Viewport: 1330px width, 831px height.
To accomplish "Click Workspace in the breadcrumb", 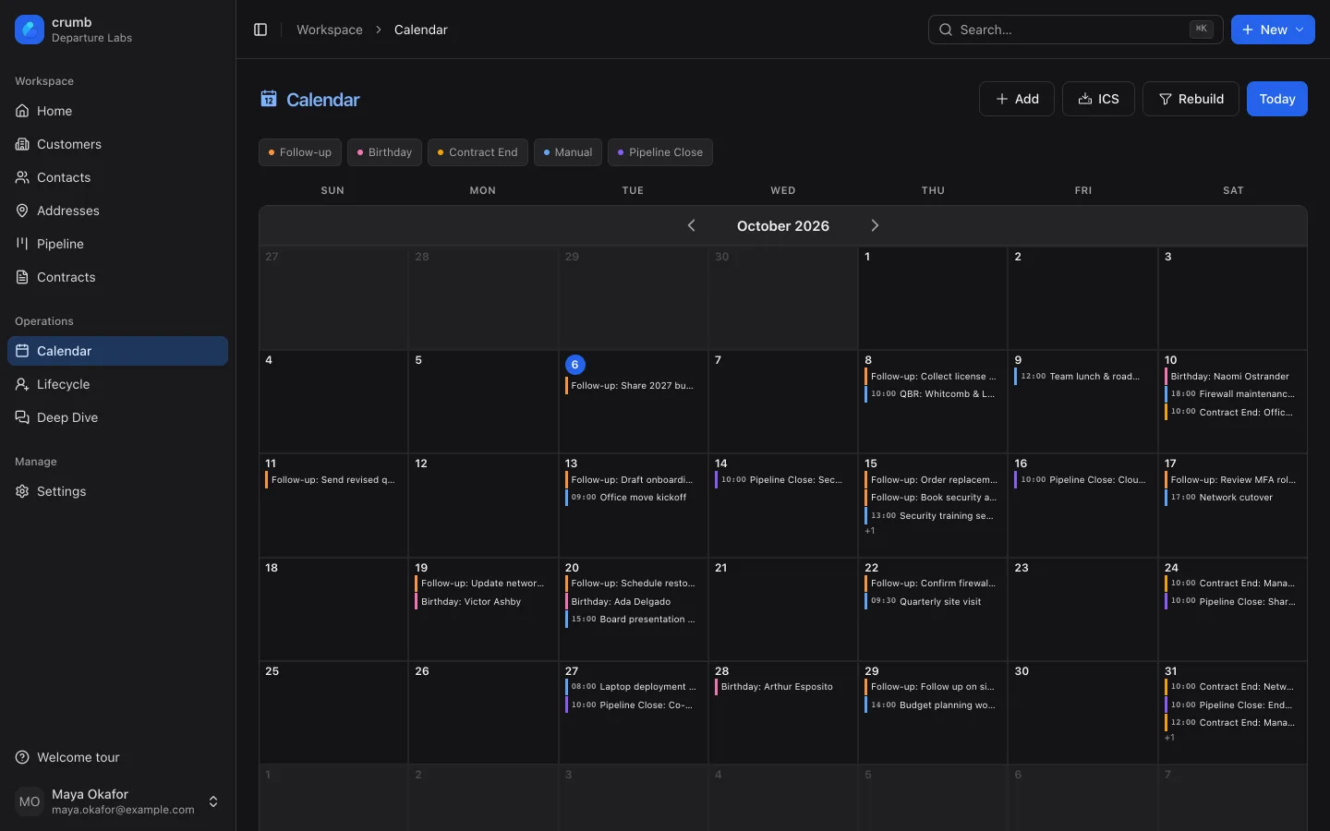I will click(x=330, y=30).
